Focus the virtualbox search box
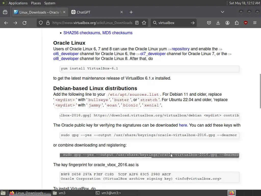Screen dimensions: 261x196 click(173, 23)
